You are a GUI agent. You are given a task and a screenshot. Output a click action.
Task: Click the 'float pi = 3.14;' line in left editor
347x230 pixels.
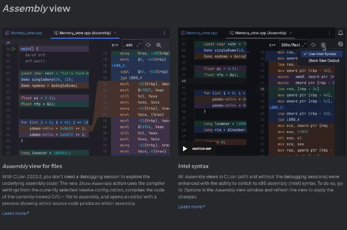[38, 98]
